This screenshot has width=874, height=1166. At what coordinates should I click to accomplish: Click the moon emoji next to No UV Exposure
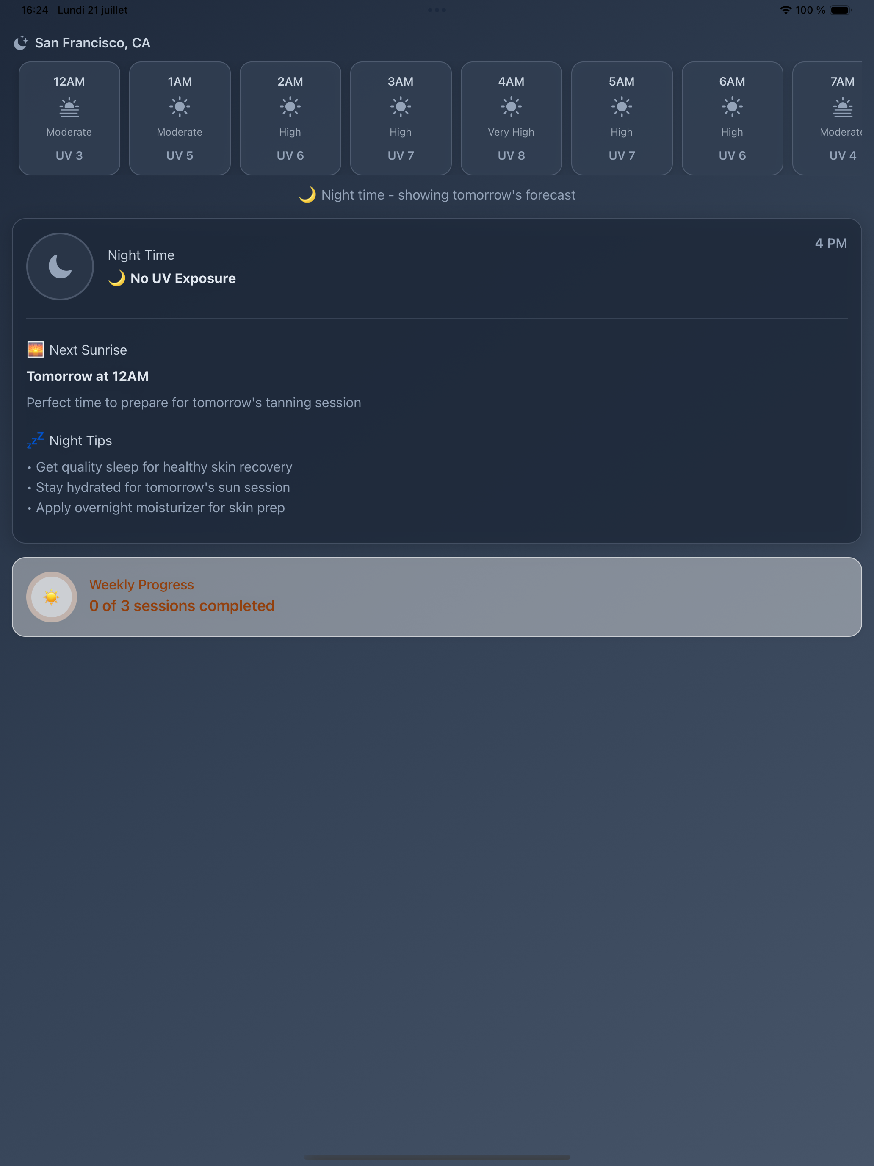[117, 278]
